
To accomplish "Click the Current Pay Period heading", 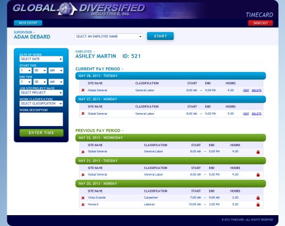I will click(x=97, y=69).
